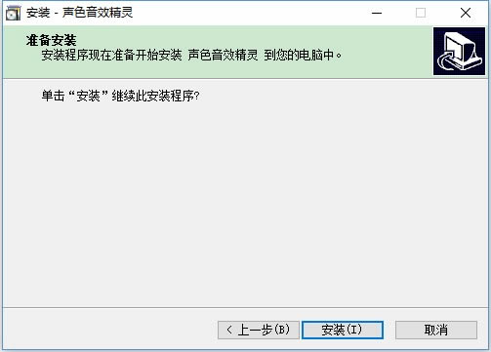Minimize the 声色音效精灵 installer window
Screen dimensions: 491x352
tap(377, 13)
